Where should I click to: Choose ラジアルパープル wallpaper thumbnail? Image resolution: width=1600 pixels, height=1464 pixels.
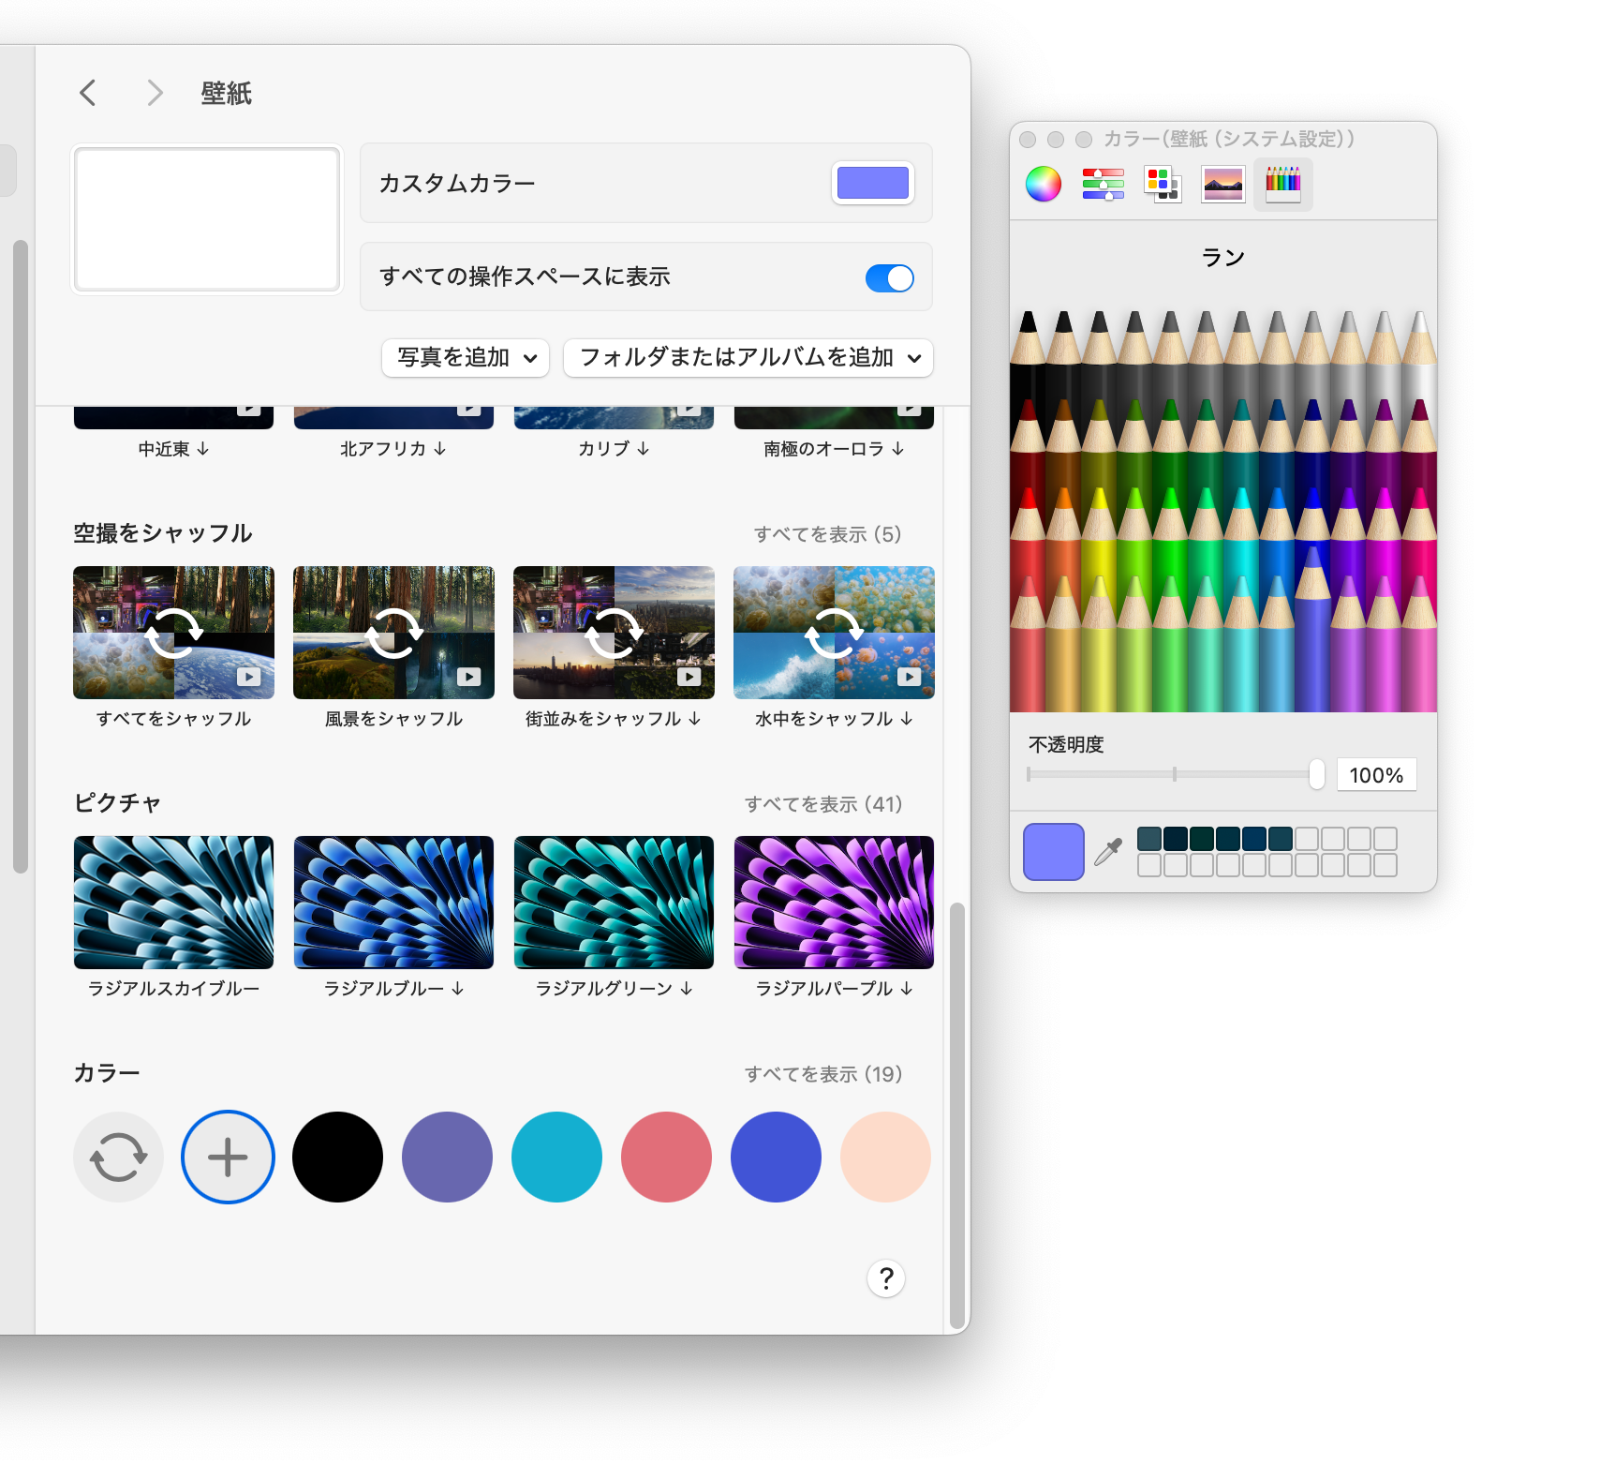pos(835,903)
